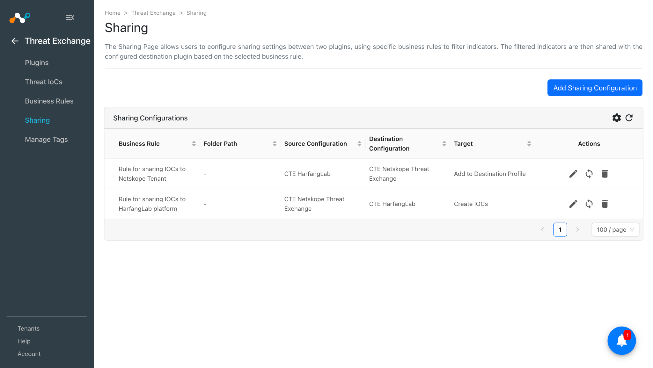Viewport: 653px width, 368px height.
Task: Collapse the sidebar with the menu fold icon
Action: 70,18
